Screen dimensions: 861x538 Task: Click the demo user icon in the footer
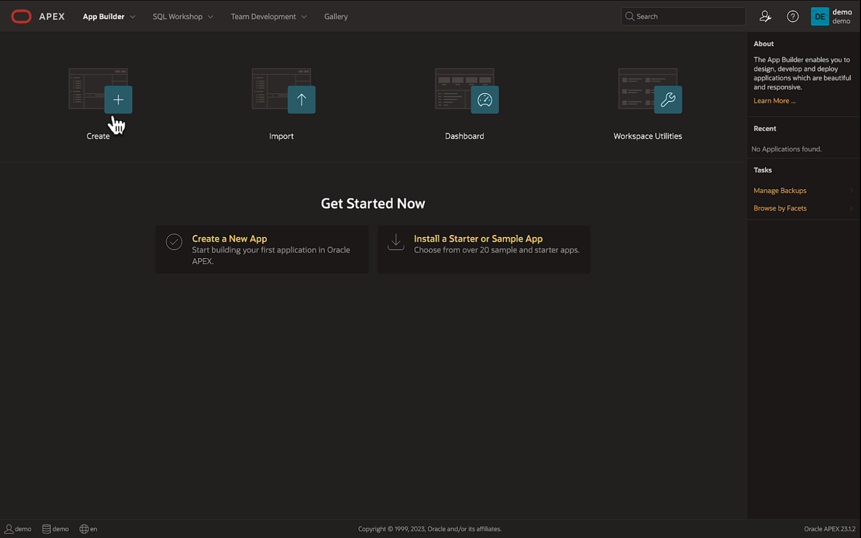pos(9,529)
